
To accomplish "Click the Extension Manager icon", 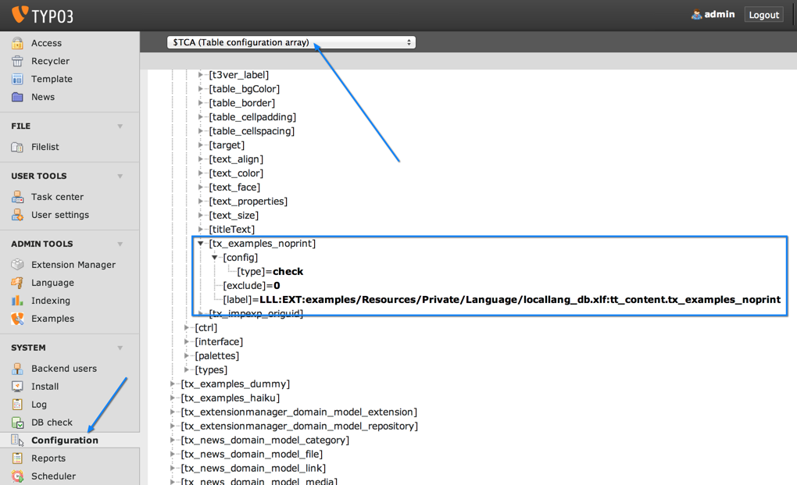I will pyautogui.click(x=17, y=265).
